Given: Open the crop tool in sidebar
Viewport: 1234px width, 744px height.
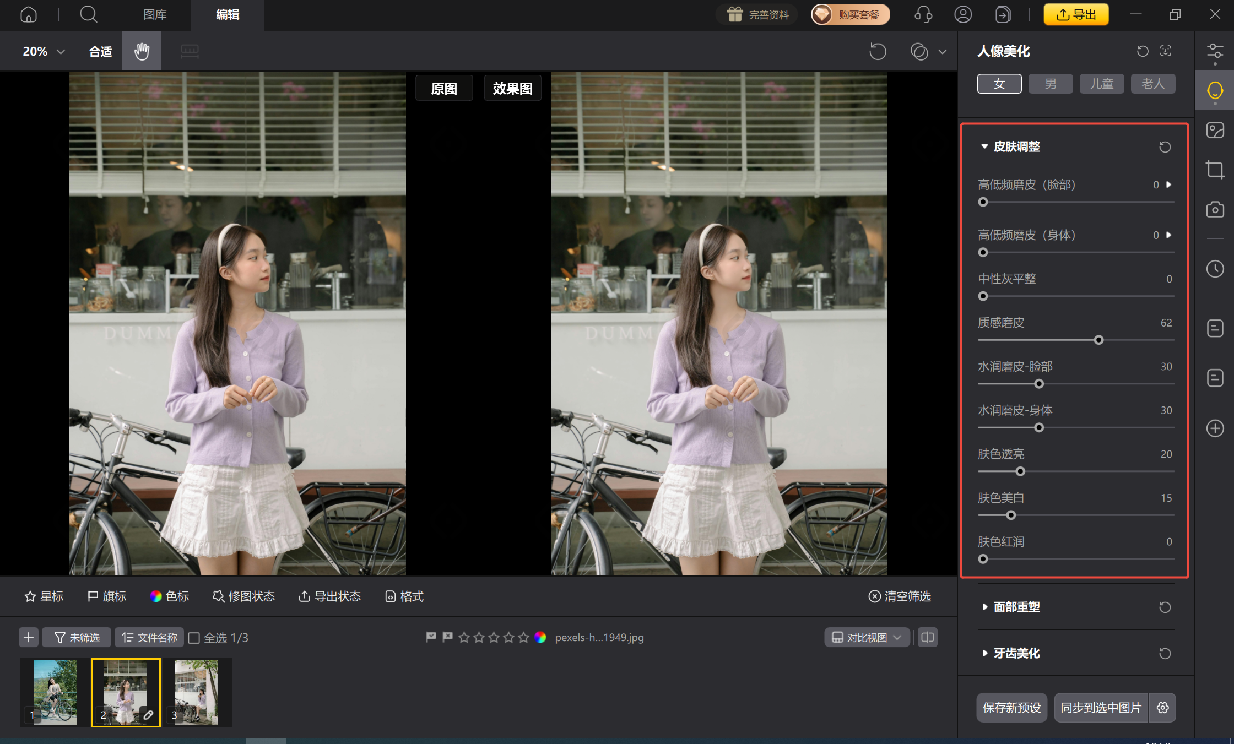Looking at the screenshot, I should click(1215, 170).
